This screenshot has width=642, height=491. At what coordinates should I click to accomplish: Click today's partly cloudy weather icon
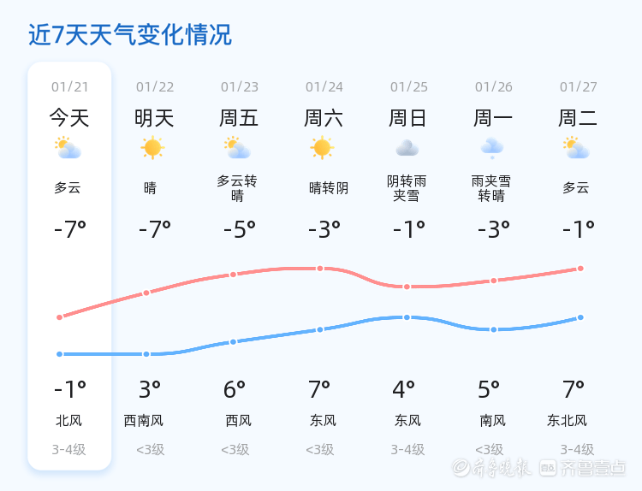click(68, 148)
